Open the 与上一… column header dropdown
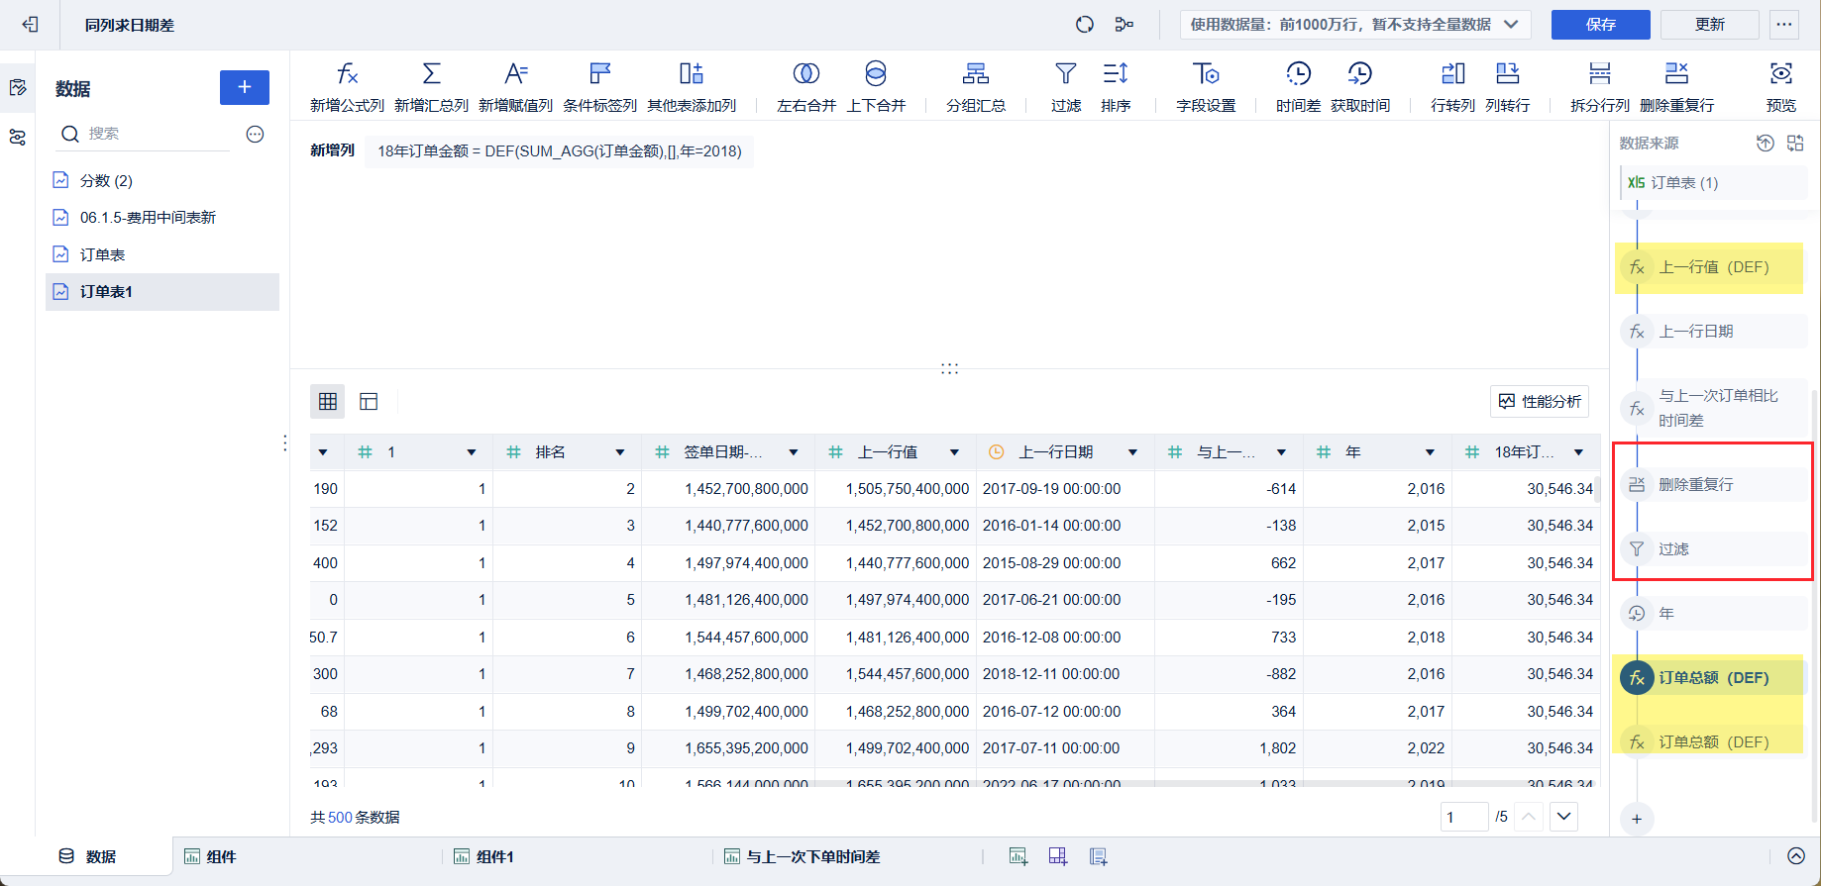Image resolution: width=1821 pixels, height=886 pixels. [x=1281, y=452]
